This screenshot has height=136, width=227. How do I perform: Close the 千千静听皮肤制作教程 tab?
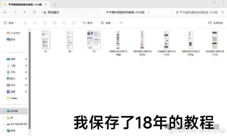click(x=46, y=5)
